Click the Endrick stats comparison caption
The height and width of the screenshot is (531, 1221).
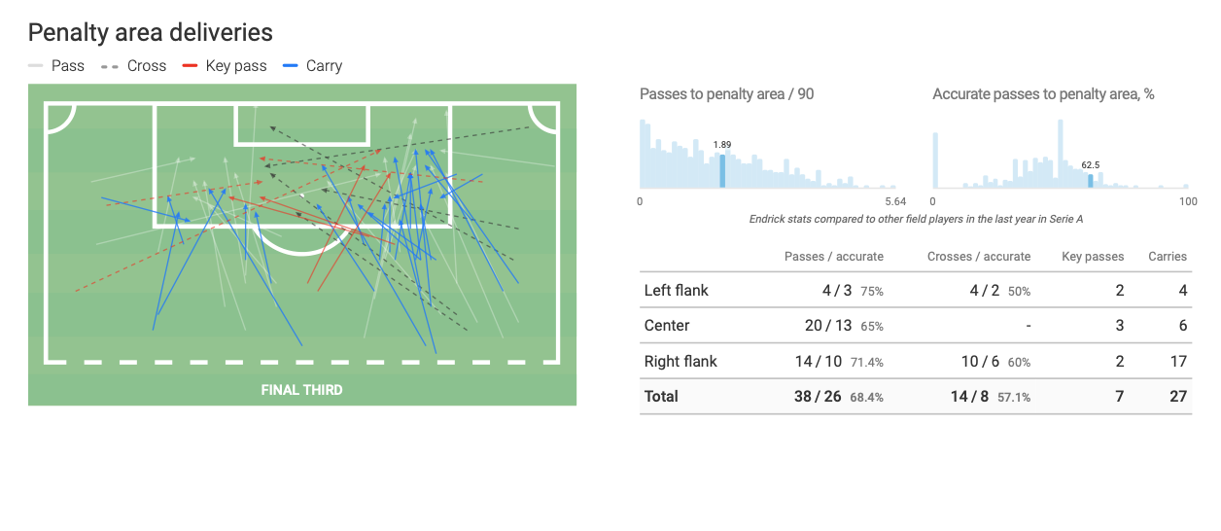click(916, 219)
